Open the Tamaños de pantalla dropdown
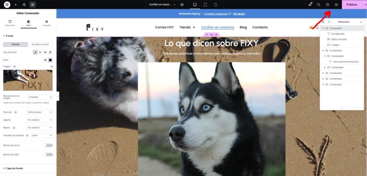 (41, 135)
